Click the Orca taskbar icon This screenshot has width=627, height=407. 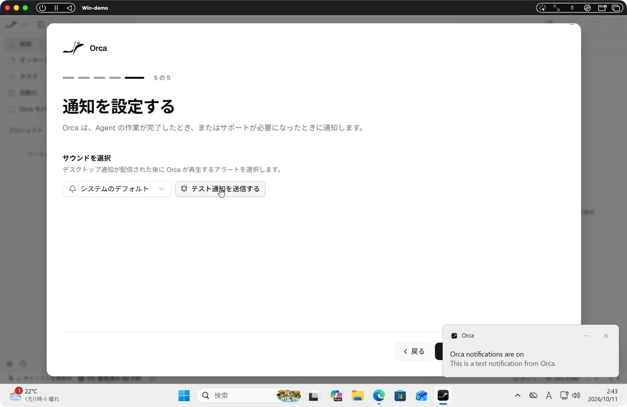(x=443, y=396)
